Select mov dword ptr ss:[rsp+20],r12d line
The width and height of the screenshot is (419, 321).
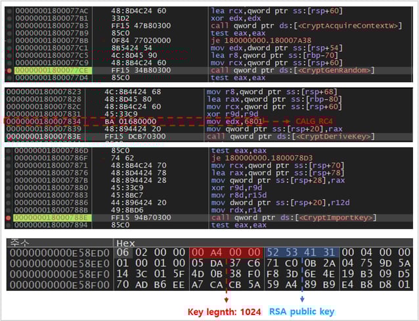(x=280, y=203)
